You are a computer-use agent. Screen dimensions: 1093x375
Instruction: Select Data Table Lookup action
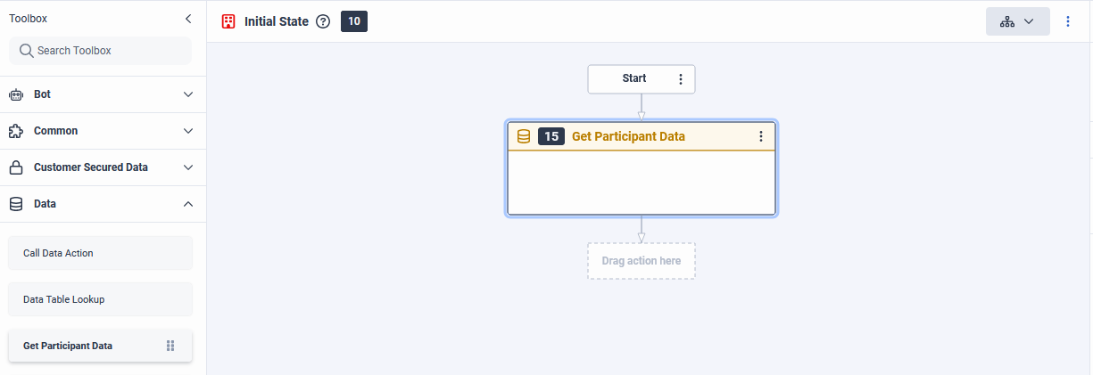pyautogui.click(x=100, y=299)
